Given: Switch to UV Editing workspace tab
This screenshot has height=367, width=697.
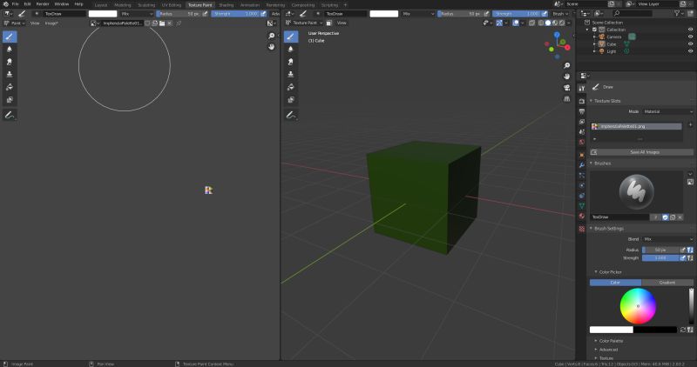Looking at the screenshot, I should click(171, 5).
